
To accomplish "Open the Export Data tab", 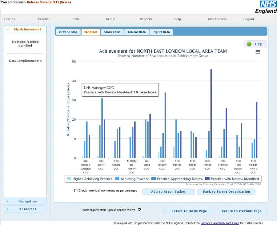I will (x=161, y=32).
